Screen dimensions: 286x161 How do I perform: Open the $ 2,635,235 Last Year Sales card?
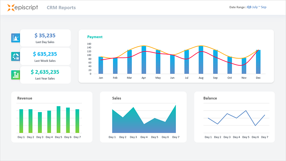(x=45, y=75)
